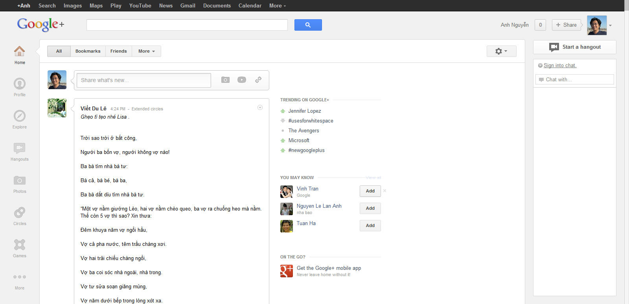The width and height of the screenshot is (629, 304).
Task: Open News in the top bar
Action: click(x=166, y=5)
